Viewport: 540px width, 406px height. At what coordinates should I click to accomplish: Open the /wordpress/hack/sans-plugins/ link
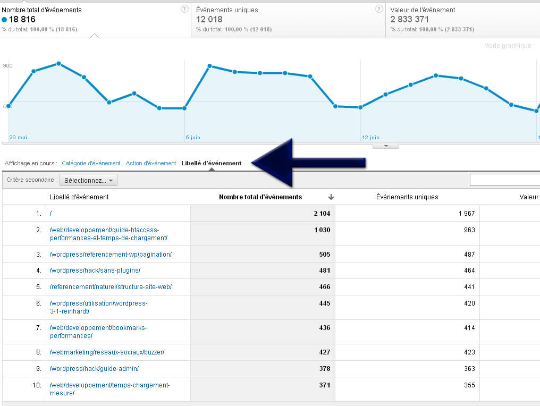pyautogui.click(x=95, y=270)
